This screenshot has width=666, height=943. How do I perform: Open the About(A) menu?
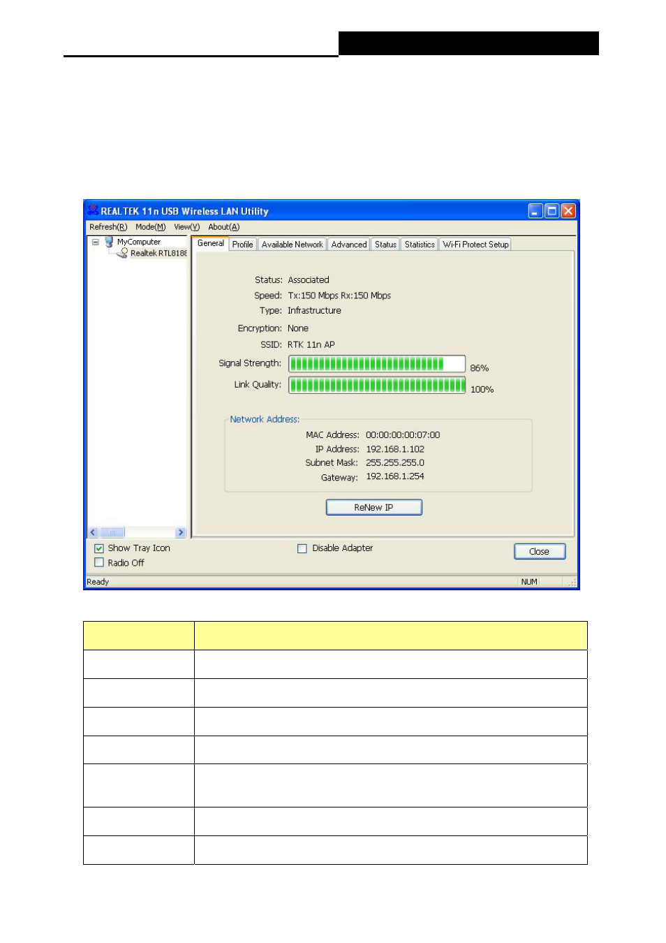pos(224,227)
